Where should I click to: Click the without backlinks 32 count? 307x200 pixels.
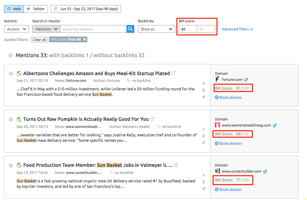coord(119,55)
